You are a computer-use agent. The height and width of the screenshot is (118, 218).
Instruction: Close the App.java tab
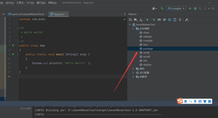pos(66,14)
